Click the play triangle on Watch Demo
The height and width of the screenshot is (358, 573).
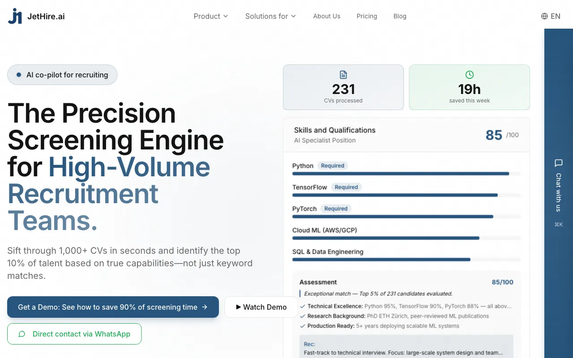[239, 307]
